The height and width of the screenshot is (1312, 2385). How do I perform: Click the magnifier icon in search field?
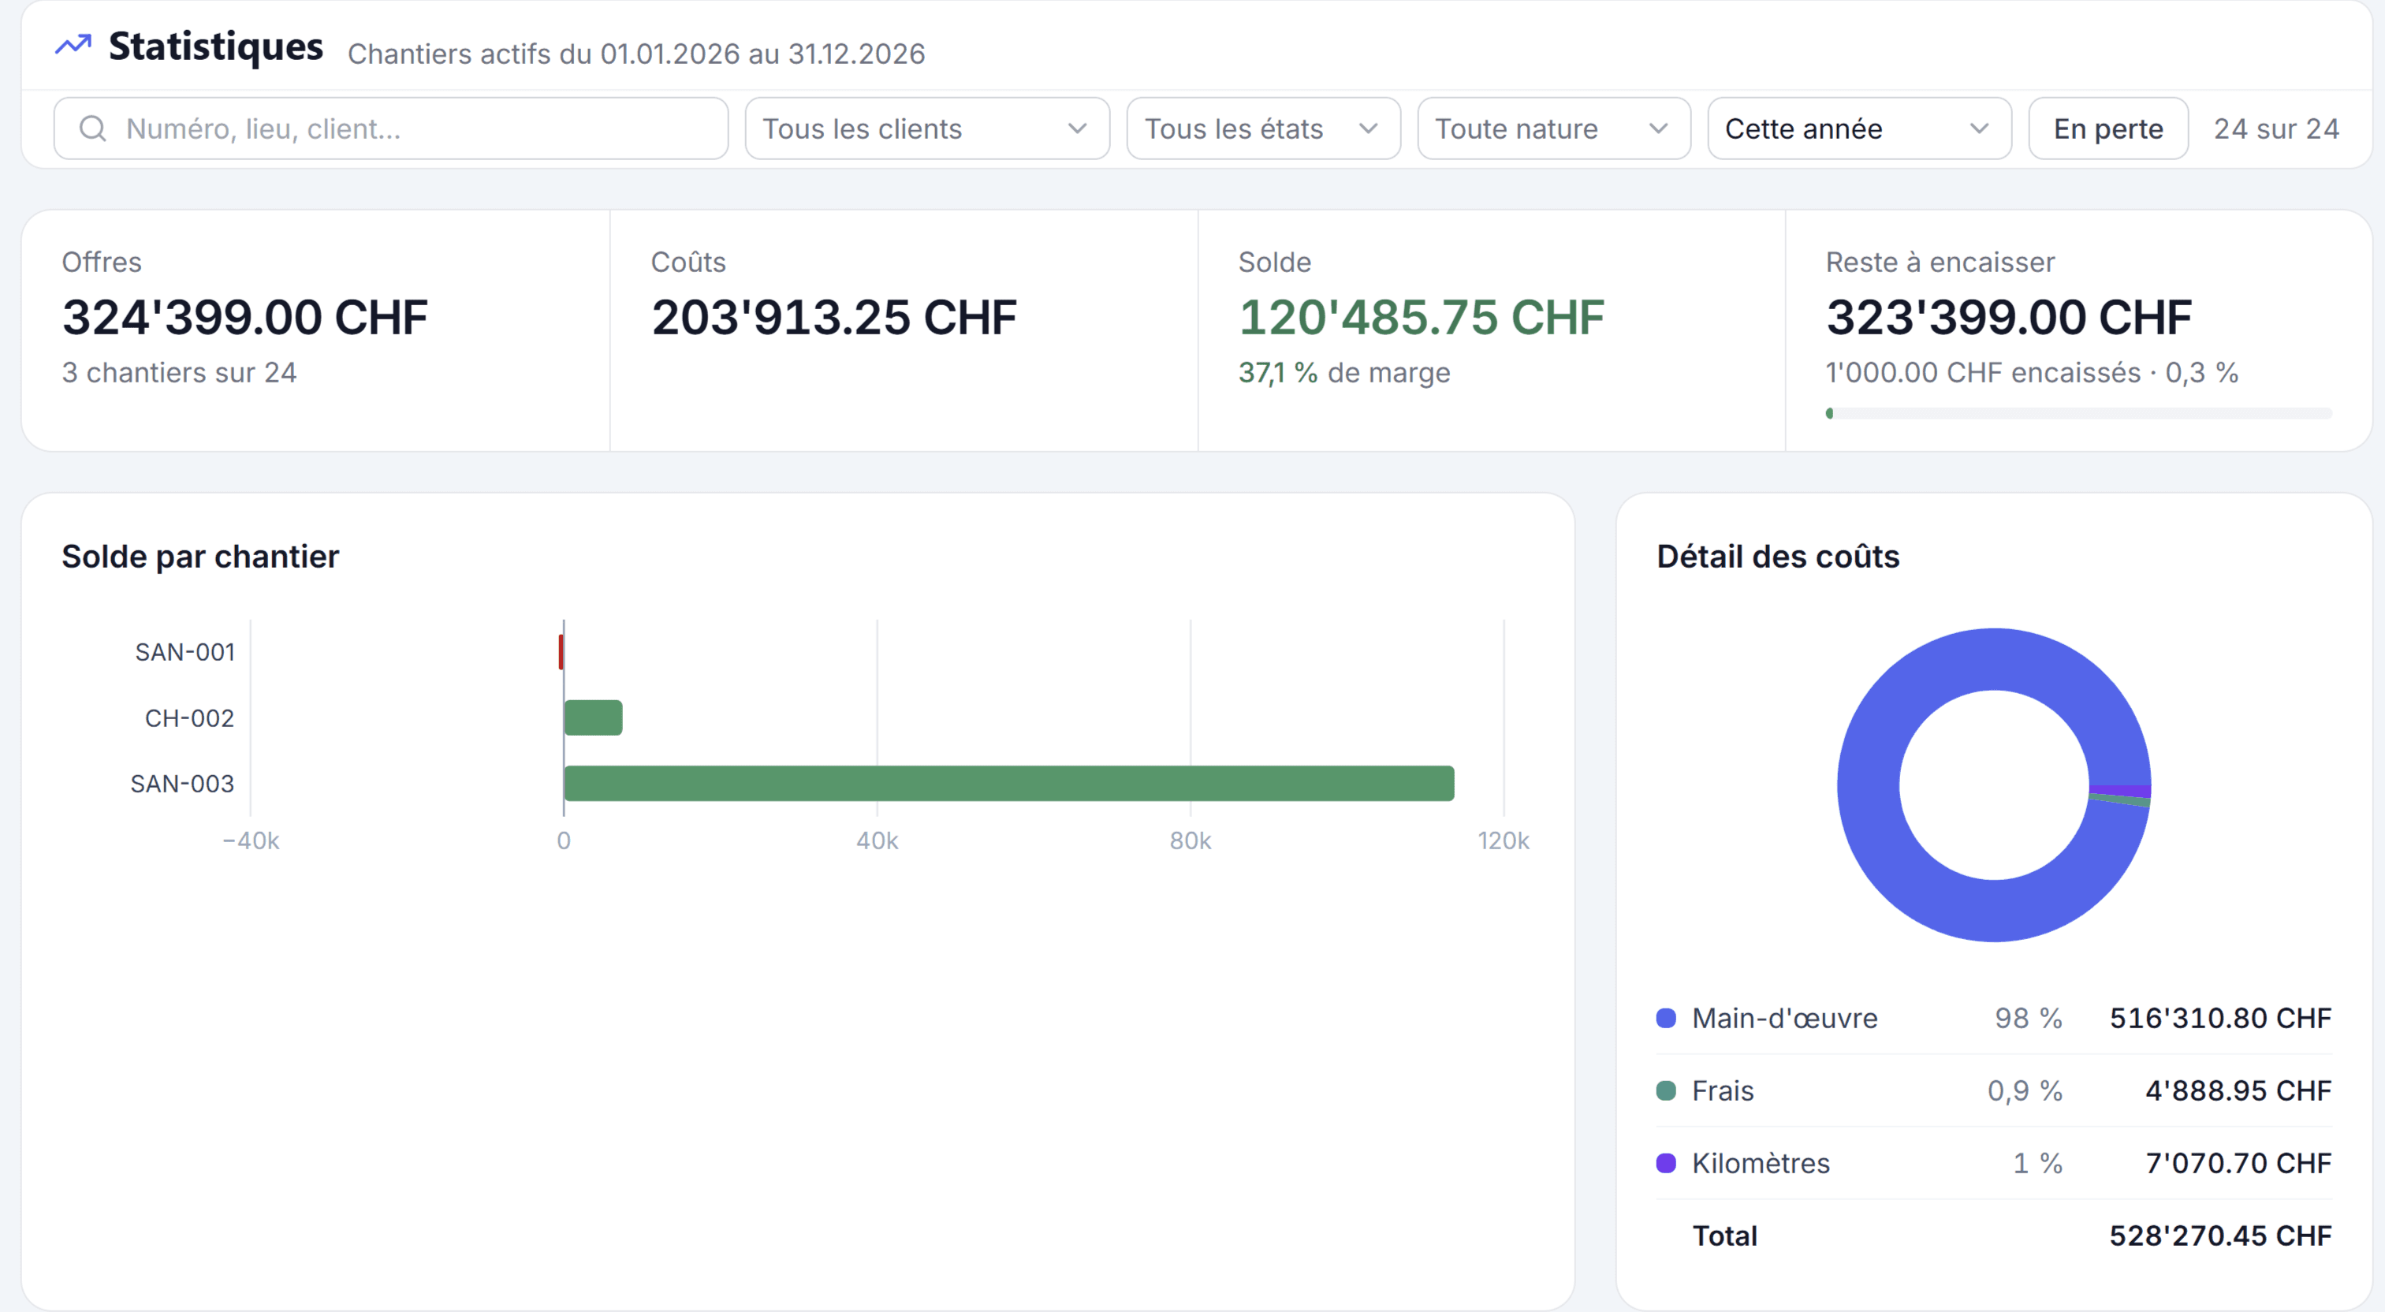pyautogui.click(x=92, y=129)
